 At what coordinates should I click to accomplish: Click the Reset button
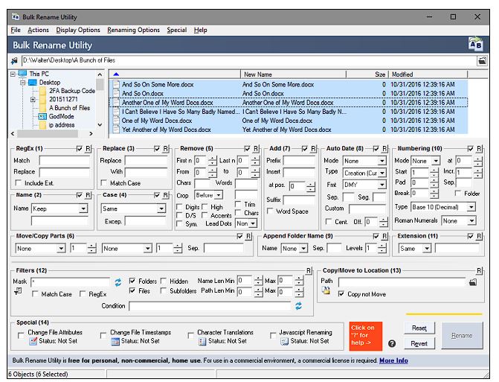(x=419, y=328)
